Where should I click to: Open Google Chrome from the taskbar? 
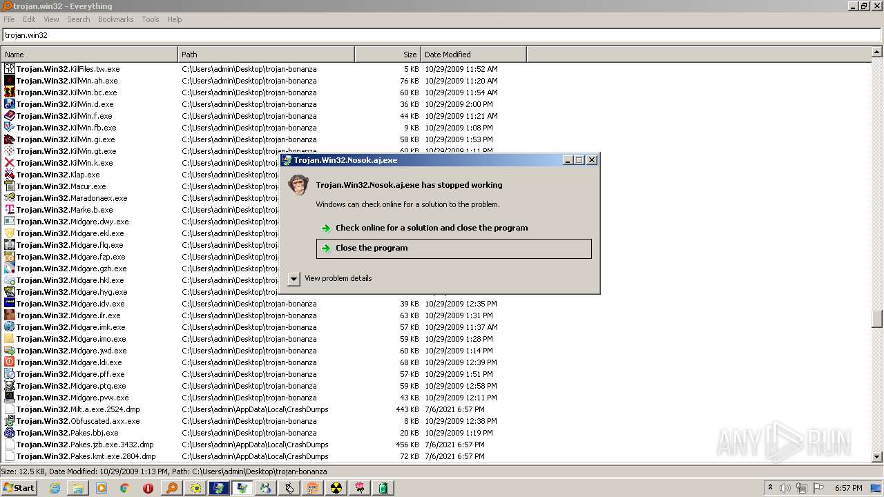125,488
